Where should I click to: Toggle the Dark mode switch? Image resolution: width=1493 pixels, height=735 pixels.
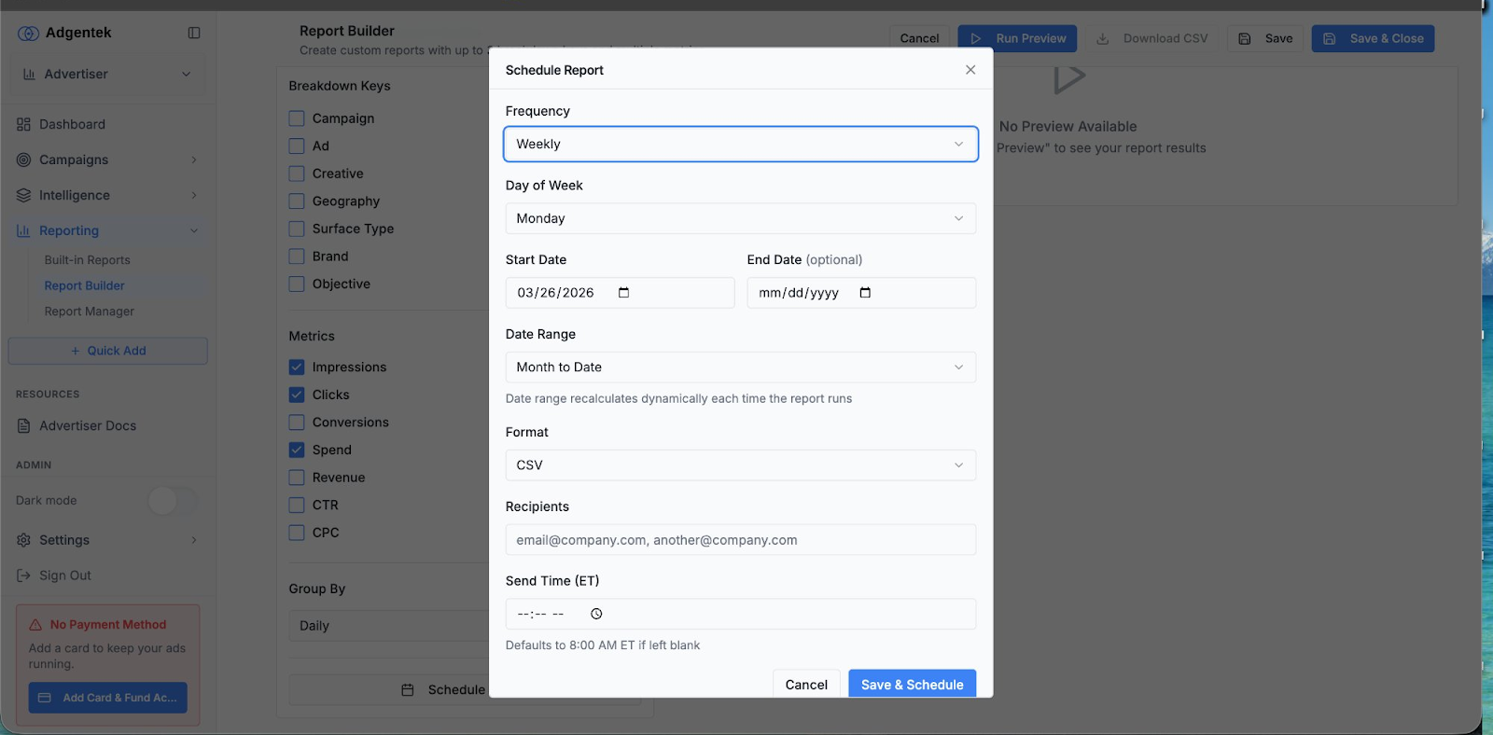pos(172,501)
